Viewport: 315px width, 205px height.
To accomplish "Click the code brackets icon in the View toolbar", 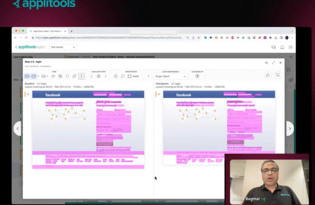I will (53, 76).
